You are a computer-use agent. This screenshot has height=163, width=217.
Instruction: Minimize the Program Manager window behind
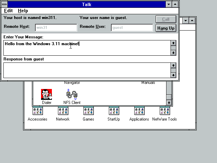coord(185,21)
